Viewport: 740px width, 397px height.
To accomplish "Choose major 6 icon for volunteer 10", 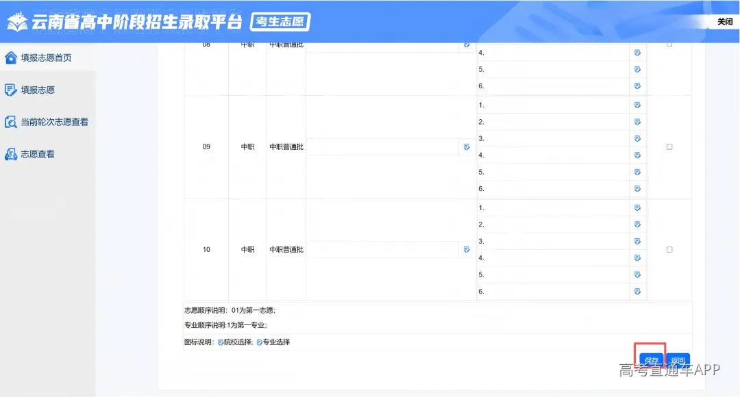I will 637,292.
